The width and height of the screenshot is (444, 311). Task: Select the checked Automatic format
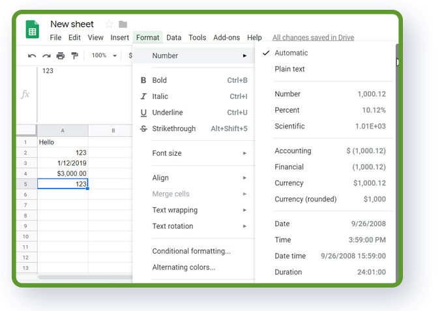325,53
